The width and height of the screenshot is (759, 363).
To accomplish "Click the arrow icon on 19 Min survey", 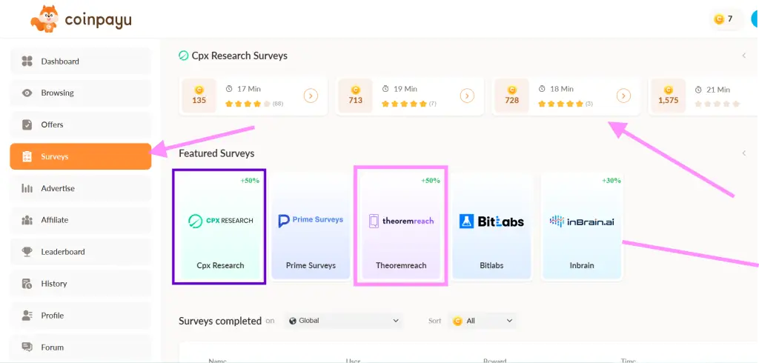I will tap(467, 96).
